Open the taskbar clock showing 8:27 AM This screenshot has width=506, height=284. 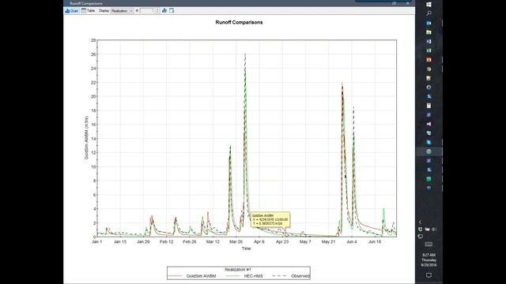point(429,260)
